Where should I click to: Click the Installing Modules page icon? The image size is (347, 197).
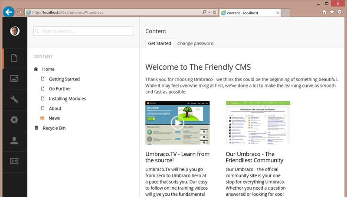click(x=43, y=99)
